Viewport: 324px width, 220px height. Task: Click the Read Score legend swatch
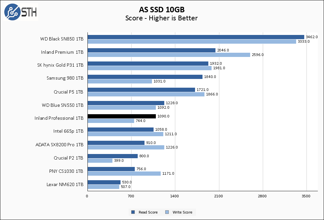[133, 212]
